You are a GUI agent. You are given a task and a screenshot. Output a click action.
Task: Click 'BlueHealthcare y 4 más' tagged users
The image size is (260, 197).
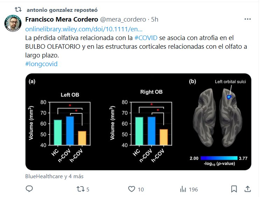55,176
